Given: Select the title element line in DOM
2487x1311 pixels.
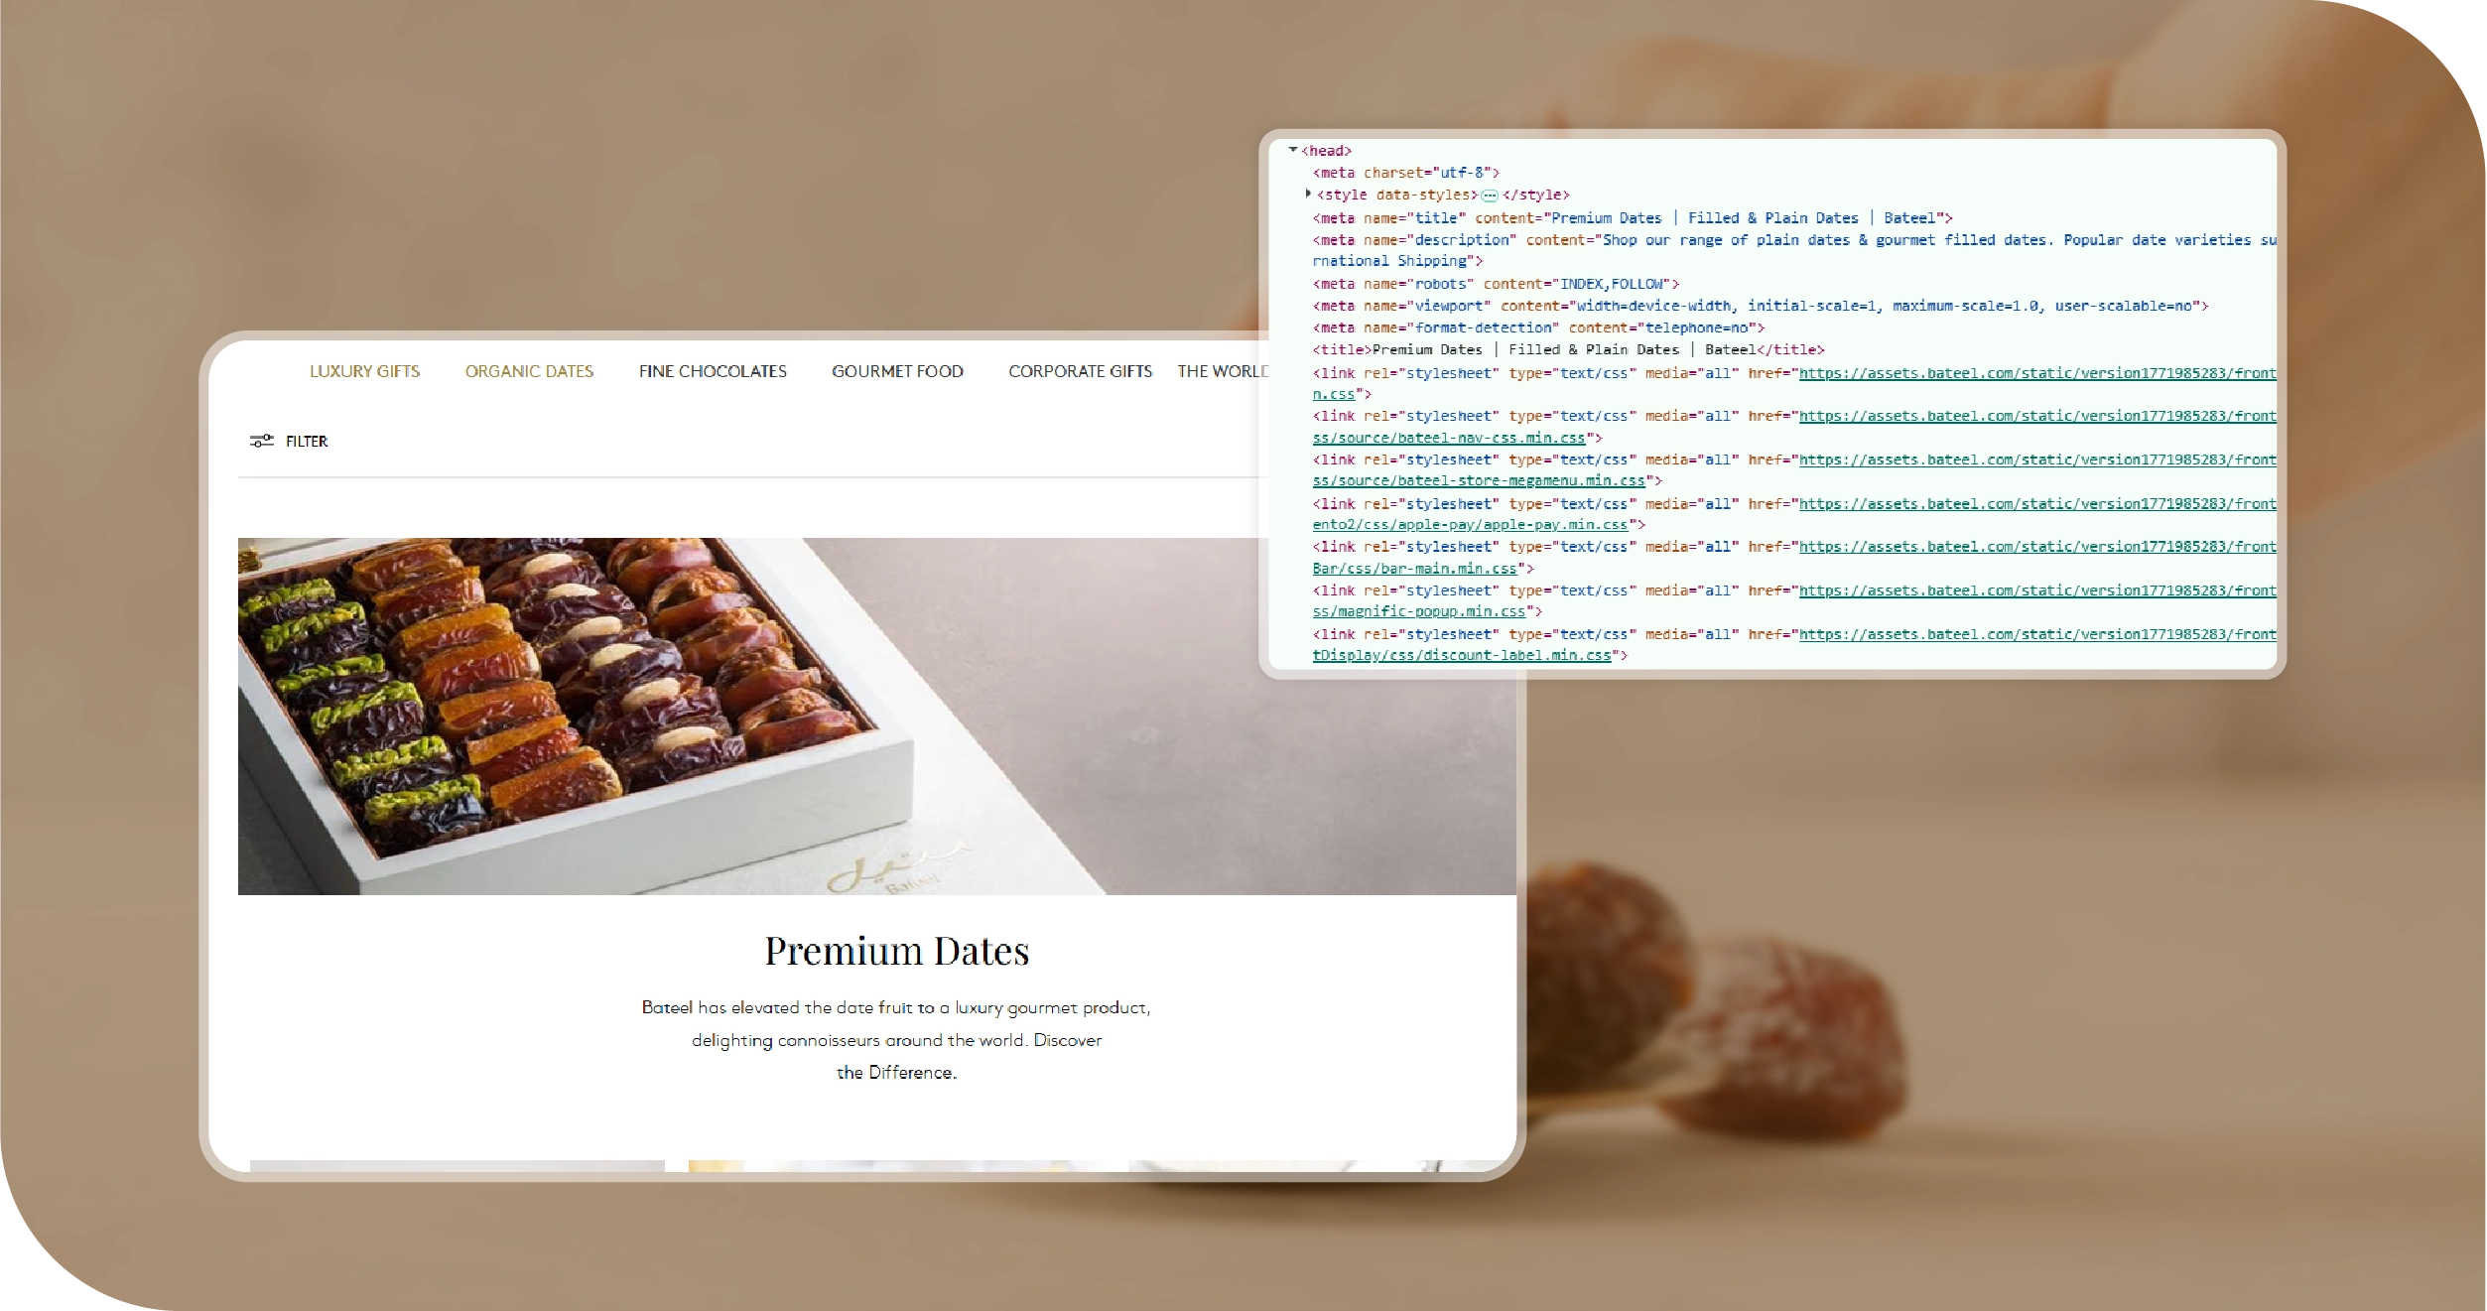Looking at the screenshot, I should coord(1568,349).
